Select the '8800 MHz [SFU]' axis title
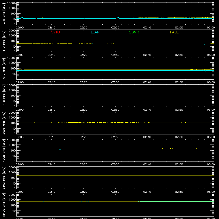Viewport: 219px width, 219px height. pyautogui.click(x=4, y=178)
